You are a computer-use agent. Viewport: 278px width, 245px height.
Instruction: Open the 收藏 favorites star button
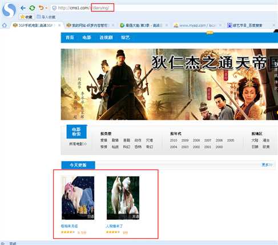click(x=26, y=17)
